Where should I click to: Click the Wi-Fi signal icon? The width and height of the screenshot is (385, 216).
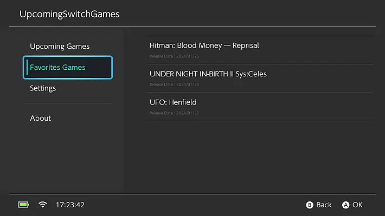[43, 205]
